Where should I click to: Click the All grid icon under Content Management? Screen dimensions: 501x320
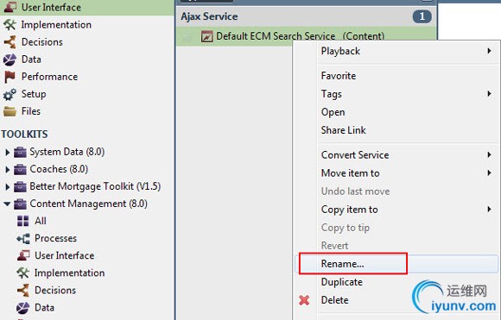23,221
